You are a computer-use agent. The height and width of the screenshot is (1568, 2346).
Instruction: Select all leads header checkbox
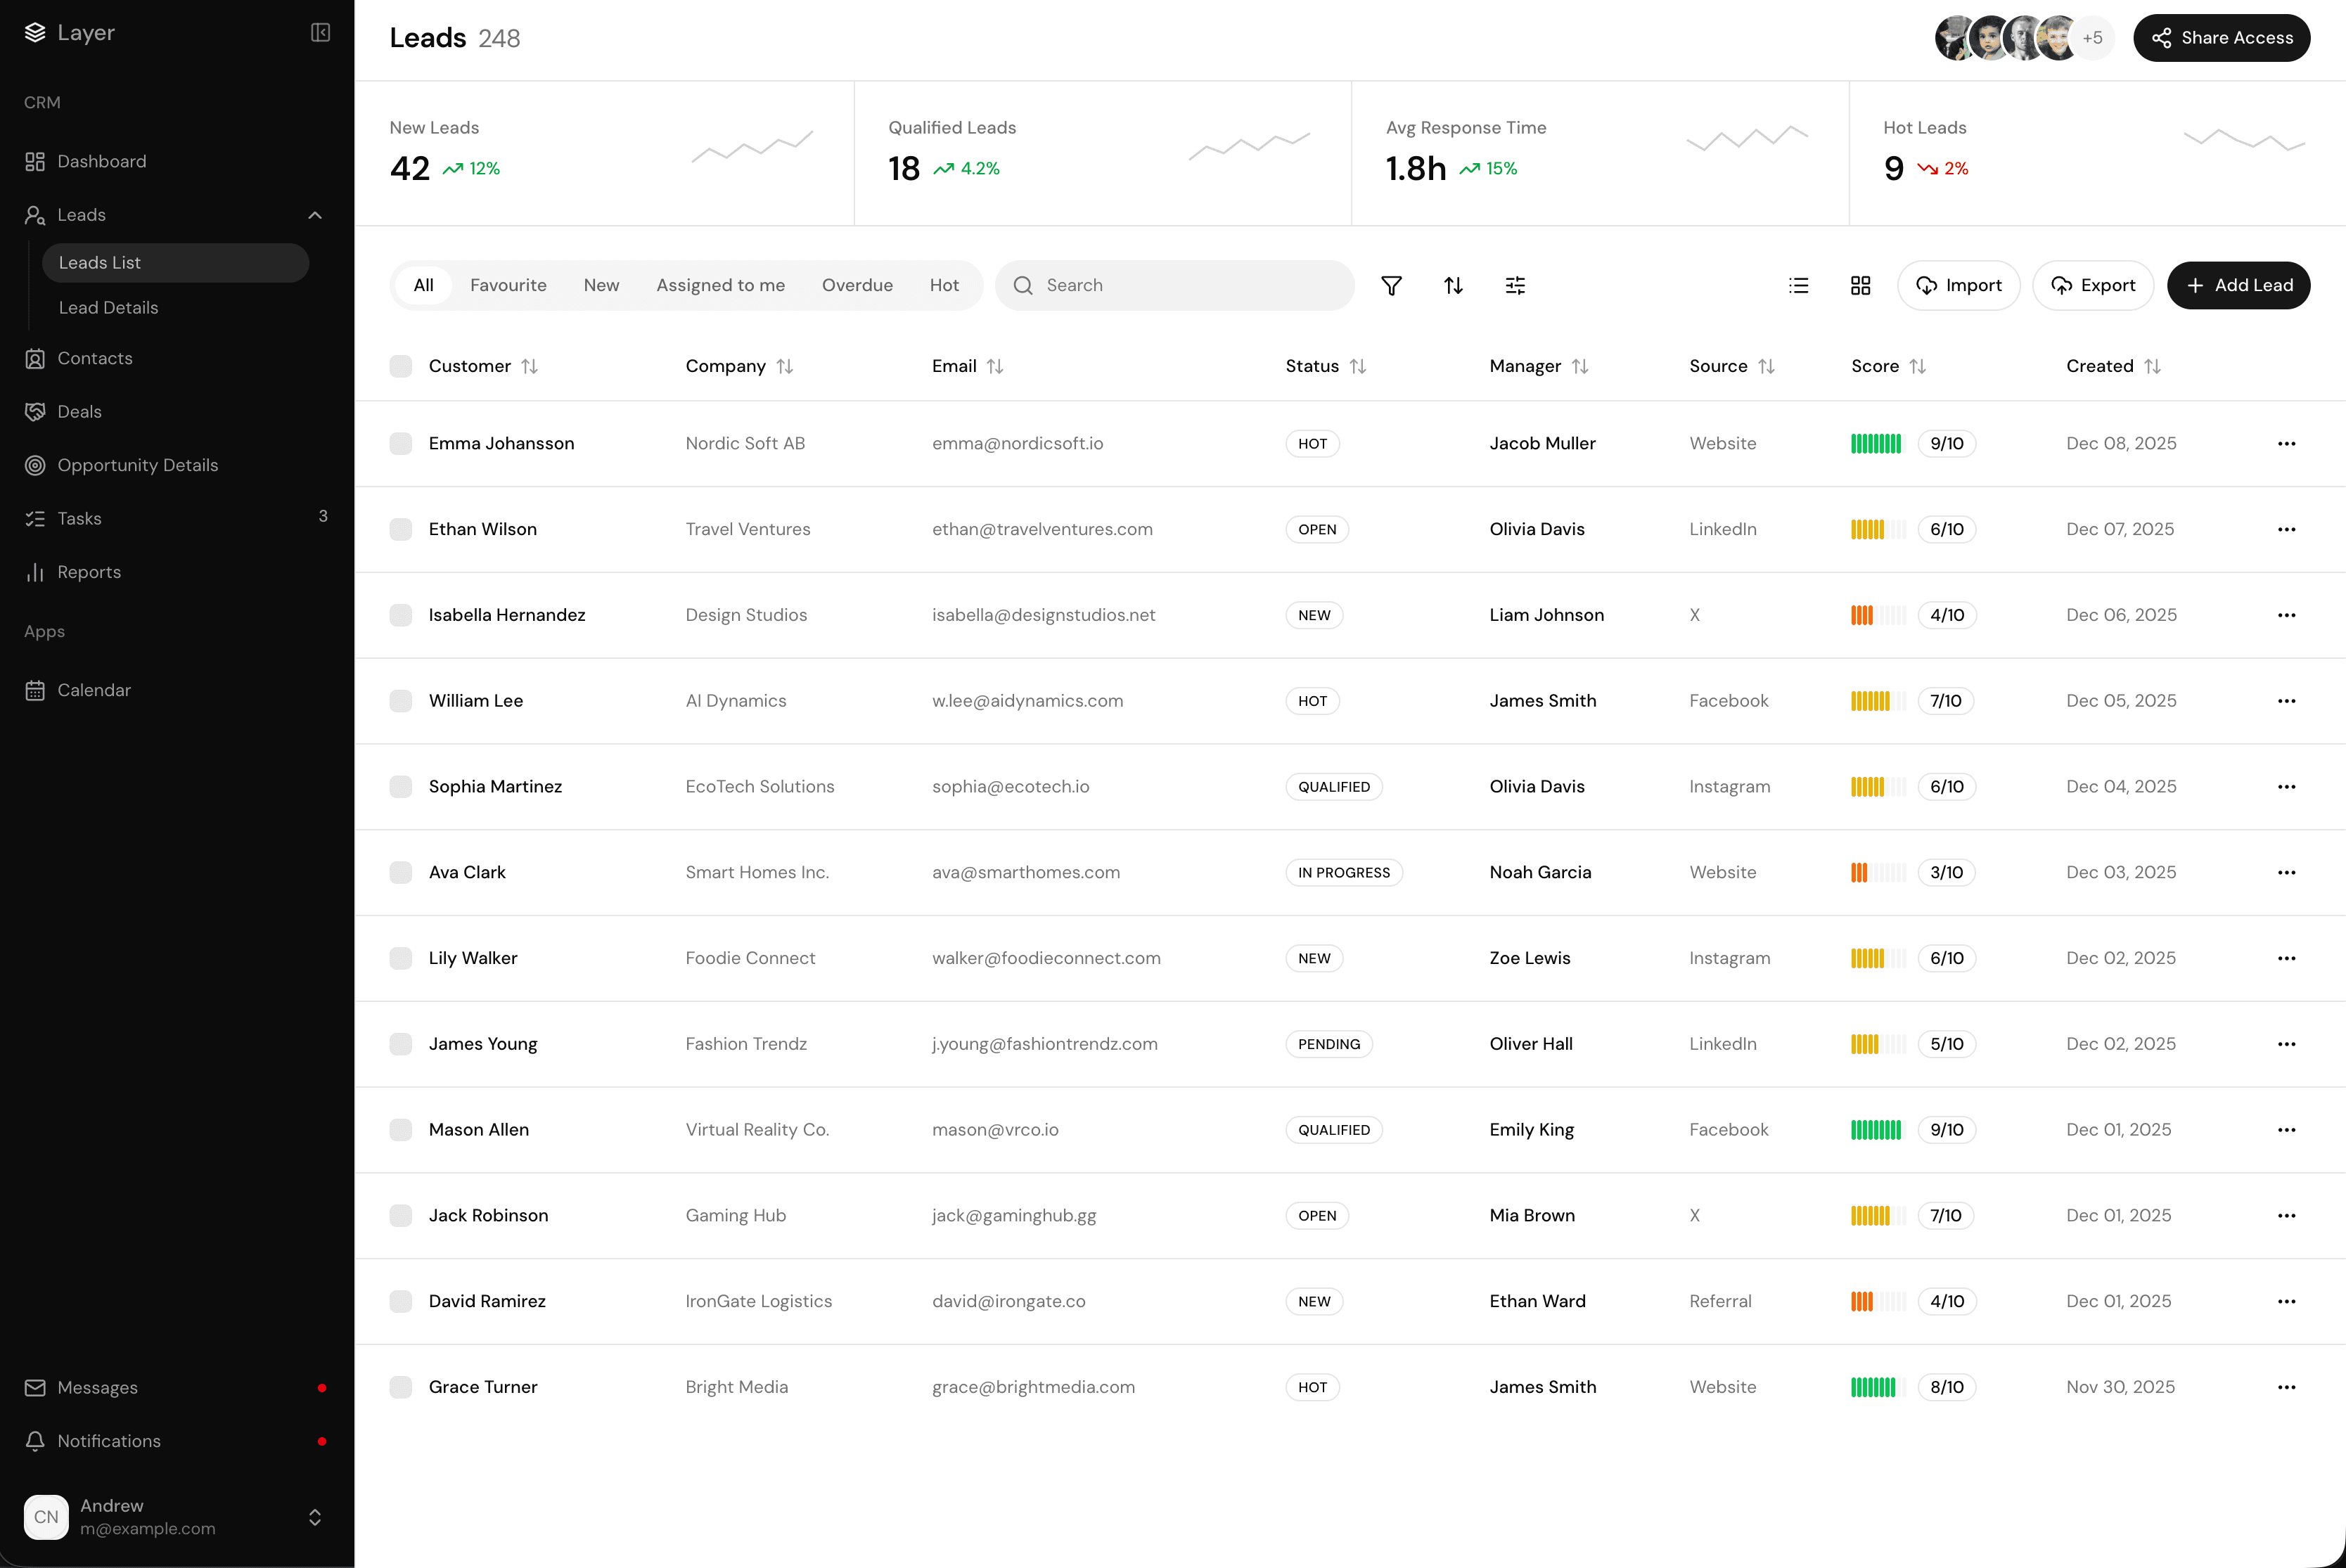click(400, 367)
